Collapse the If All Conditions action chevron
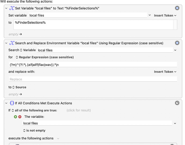The width and height of the screenshot is (185, 145). click(x=6, y=103)
